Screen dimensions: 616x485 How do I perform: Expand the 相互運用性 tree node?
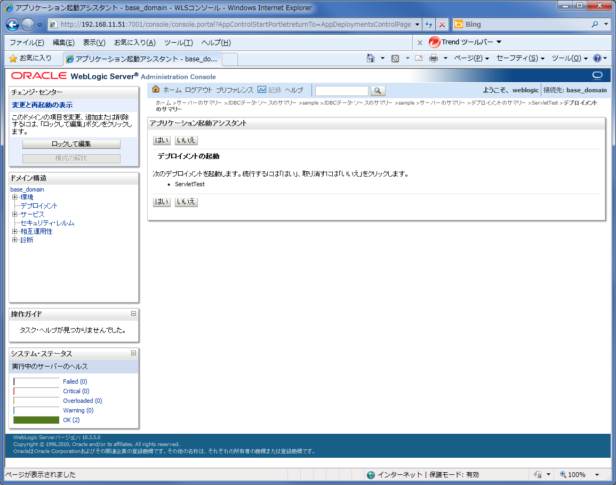14,231
